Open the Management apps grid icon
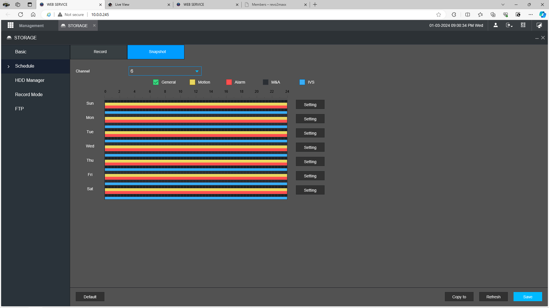The height and width of the screenshot is (308, 549). point(11,25)
